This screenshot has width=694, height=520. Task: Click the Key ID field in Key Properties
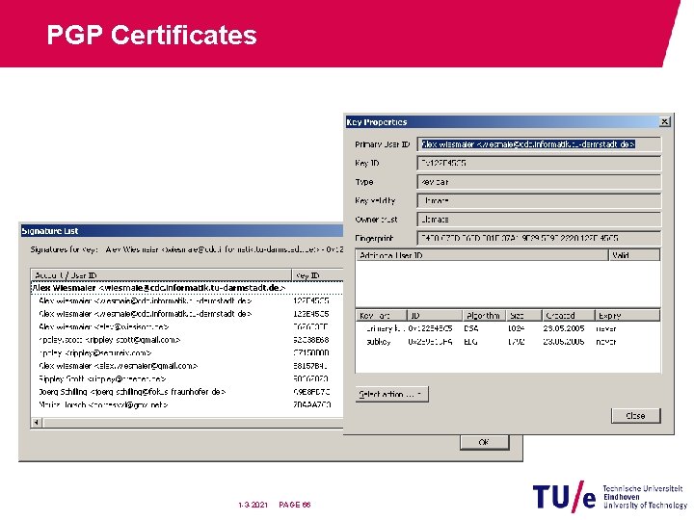539,163
